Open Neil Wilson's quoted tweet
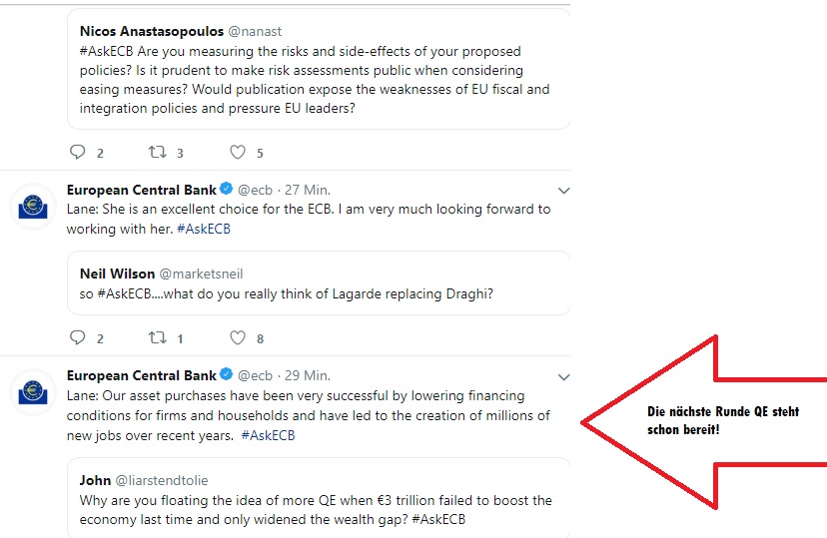 pos(320,283)
